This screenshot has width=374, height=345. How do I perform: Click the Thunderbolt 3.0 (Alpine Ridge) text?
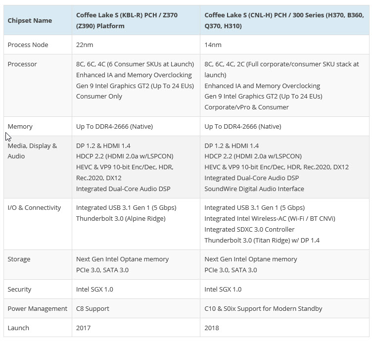122,218
